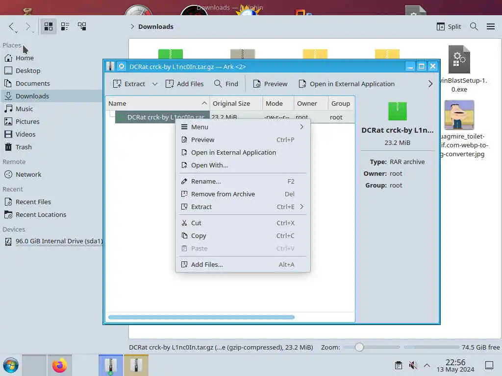Image resolution: width=502 pixels, height=376 pixels.
Task: Expand the Ark toolbar overflow chevron
Action: coord(430,84)
